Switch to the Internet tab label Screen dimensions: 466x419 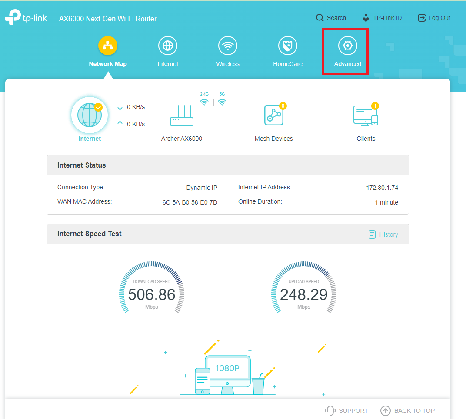coord(168,64)
